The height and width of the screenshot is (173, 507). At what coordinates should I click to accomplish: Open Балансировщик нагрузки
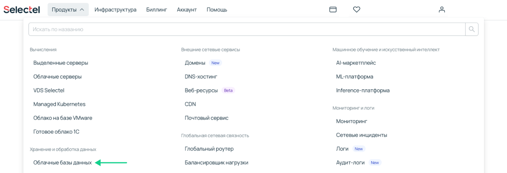point(217,163)
